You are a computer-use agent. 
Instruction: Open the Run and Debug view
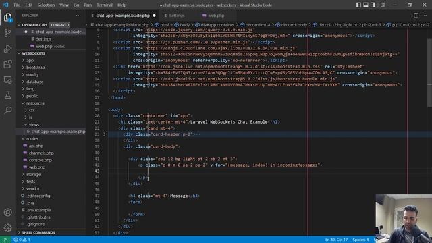(x=7, y=49)
